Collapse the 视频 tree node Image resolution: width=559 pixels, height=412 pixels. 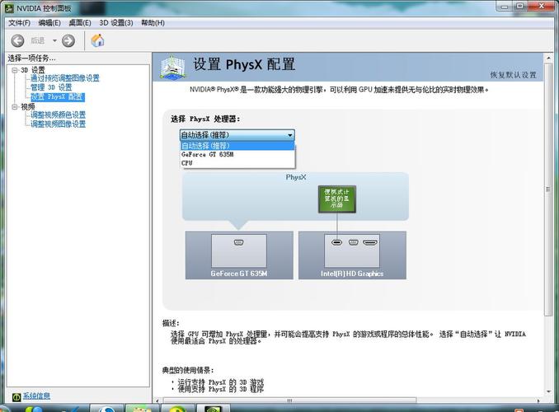14,106
